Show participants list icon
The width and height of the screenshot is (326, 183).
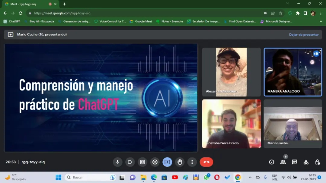283,162
